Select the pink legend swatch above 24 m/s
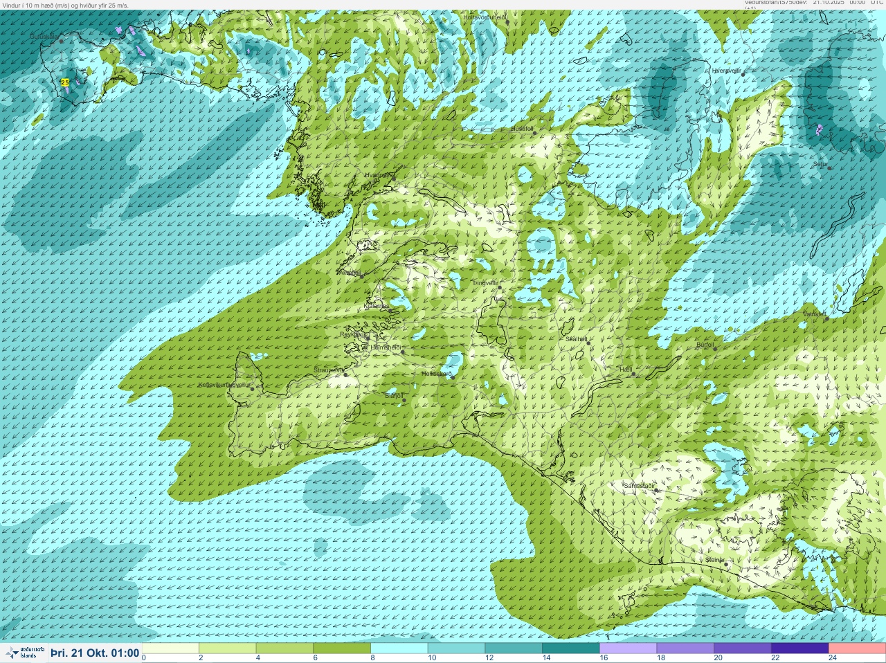The width and height of the screenshot is (886, 663). (x=857, y=648)
